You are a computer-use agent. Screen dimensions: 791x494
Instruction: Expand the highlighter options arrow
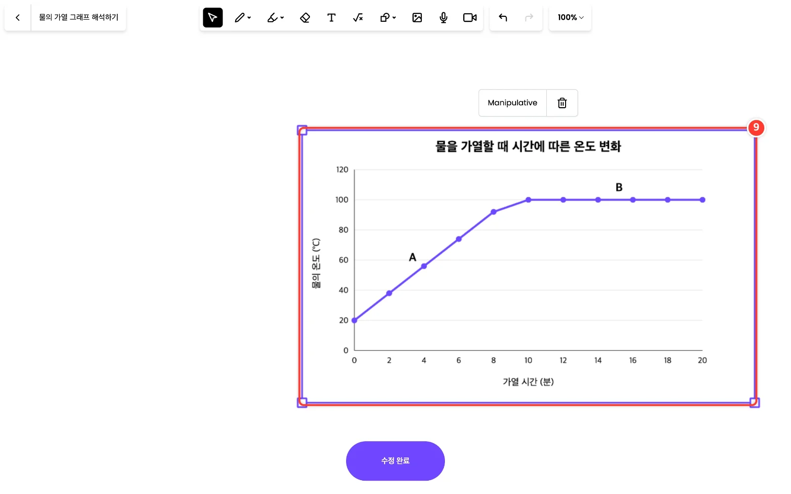(282, 18)
